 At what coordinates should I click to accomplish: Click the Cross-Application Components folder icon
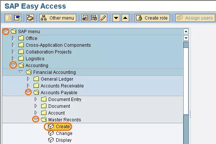click(21, 45)
